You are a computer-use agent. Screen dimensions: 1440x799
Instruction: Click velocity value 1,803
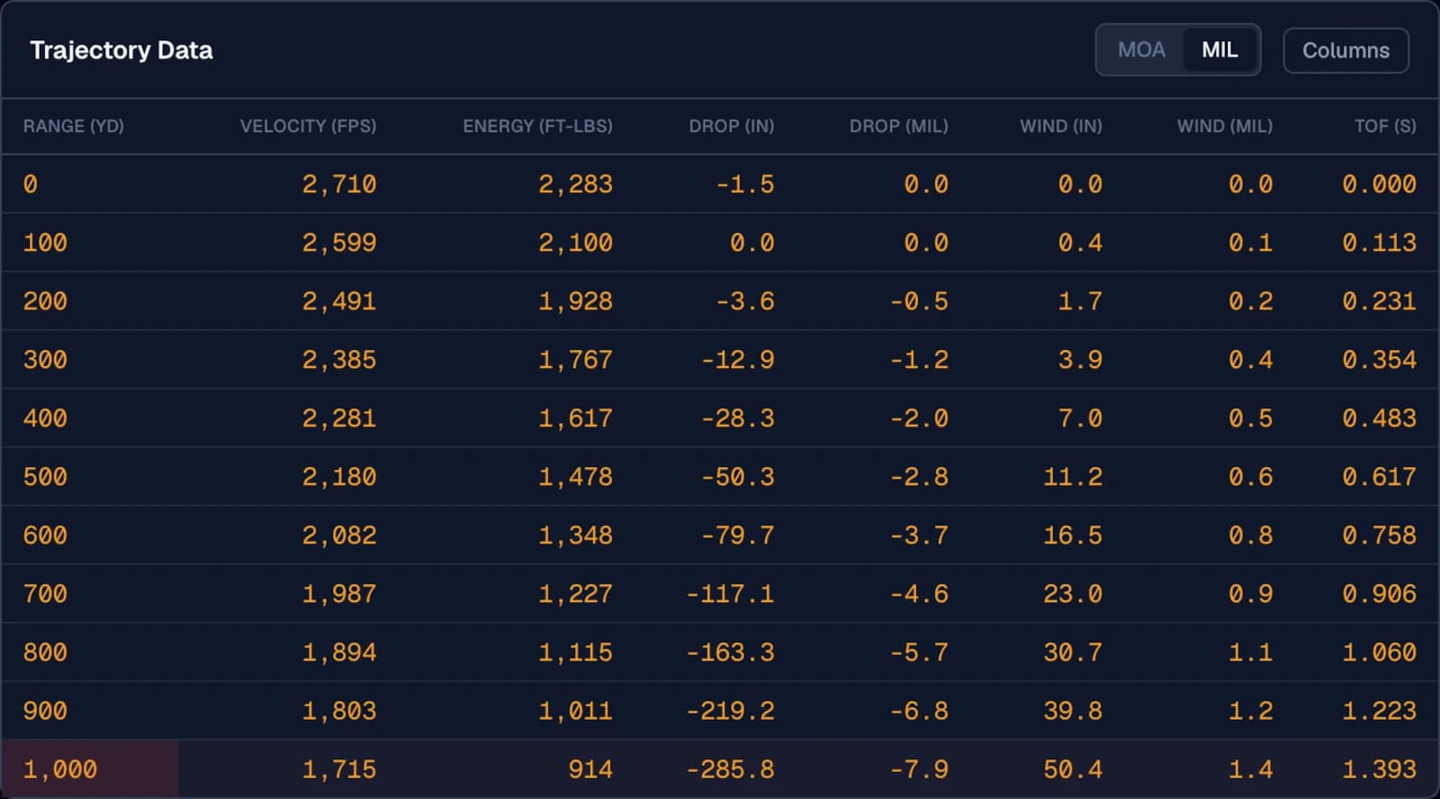[339, 711]
